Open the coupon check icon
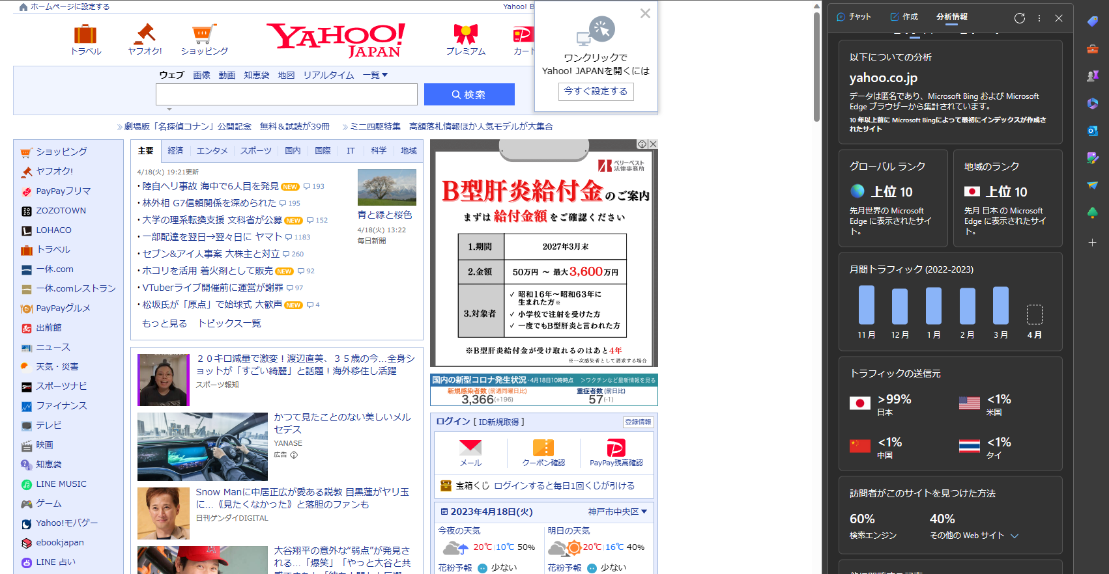This screenshot has height=574, width=1109. (x=543, y=448)
